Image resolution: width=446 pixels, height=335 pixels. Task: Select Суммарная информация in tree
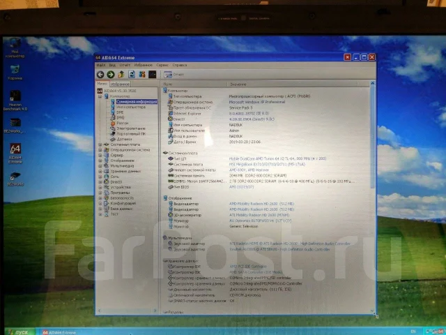pyautogui.click(x=137, y=102)
